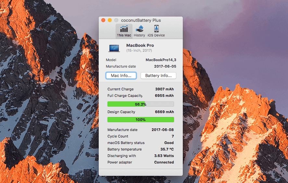Close the coconutBattery window with red button

(103, 20)
